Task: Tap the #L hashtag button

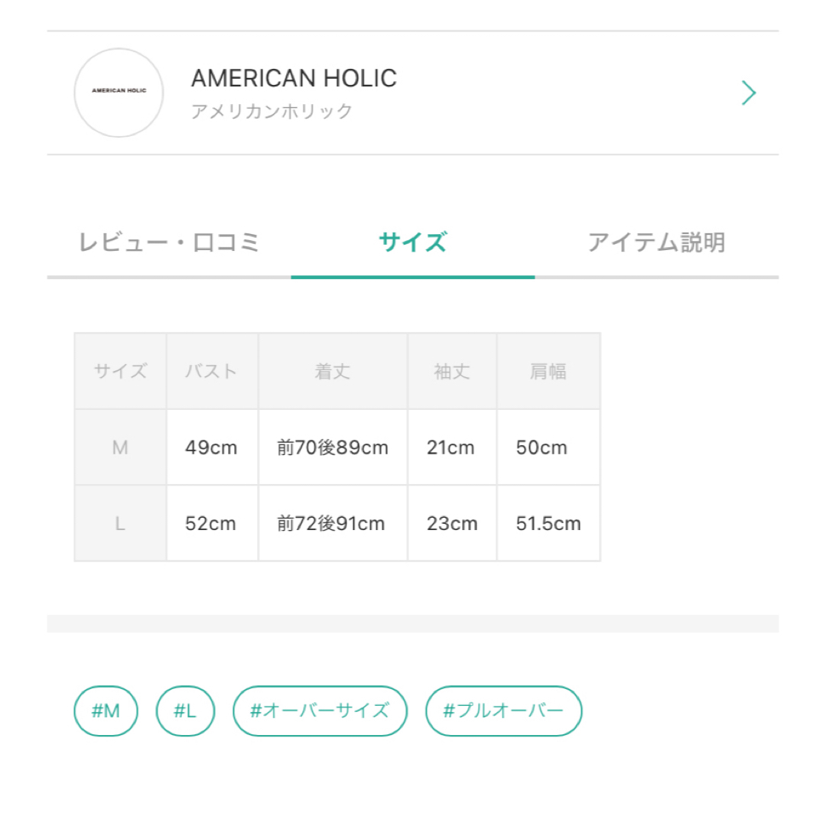Action: (185, 711)
